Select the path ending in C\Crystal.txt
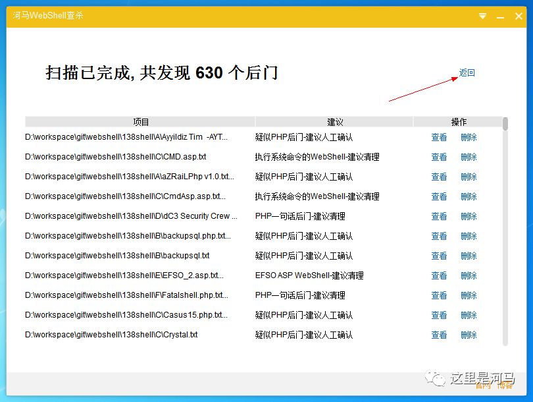Screen dimensions: 533x402 [x=111, y=334]
